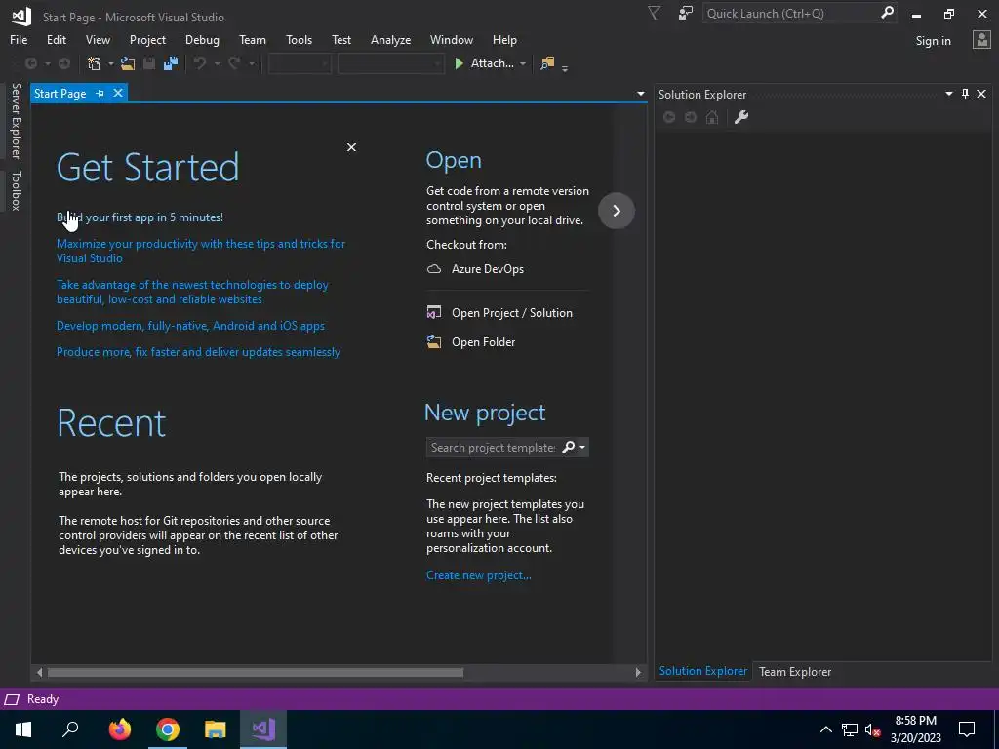Open Solution Explorer window position dropdown
999x749 pixels.
[948, 94]
